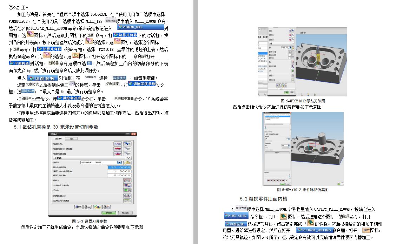Click the 通孔安全距离 field showing 1.5000

[x=119, y=171]
